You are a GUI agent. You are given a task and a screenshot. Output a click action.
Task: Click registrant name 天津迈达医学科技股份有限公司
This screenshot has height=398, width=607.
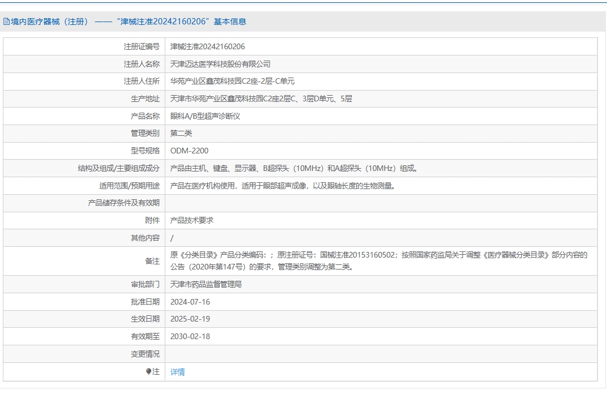220,65
